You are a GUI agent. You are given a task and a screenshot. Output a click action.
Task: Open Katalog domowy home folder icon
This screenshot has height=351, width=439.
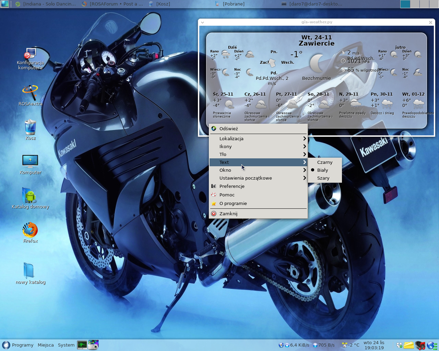tap(30, 196)
